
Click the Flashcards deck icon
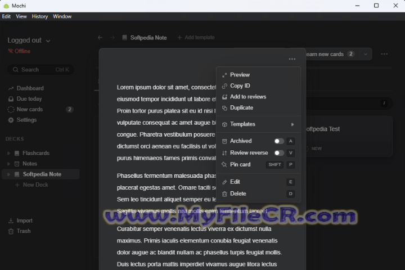[x=17, y=153]
